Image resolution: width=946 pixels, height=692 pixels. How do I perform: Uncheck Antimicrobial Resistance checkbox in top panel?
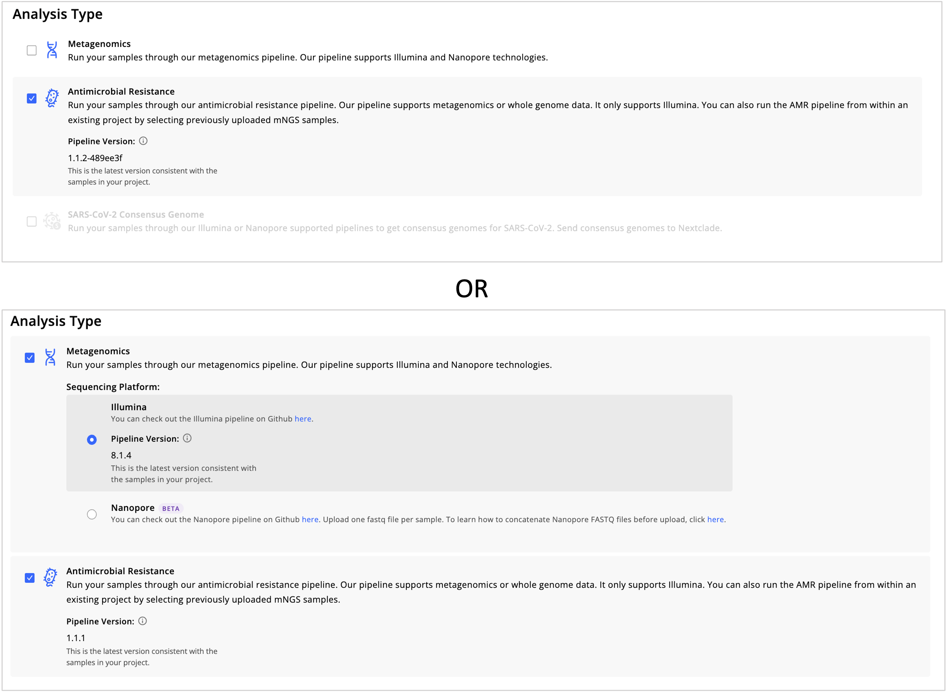32,98
